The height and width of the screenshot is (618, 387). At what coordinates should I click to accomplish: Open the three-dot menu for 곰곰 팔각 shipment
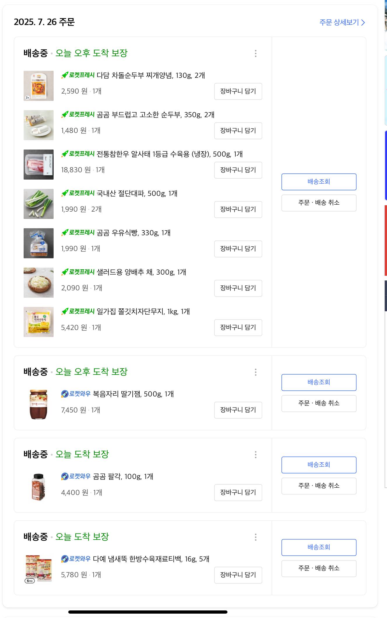pos(255,454)
